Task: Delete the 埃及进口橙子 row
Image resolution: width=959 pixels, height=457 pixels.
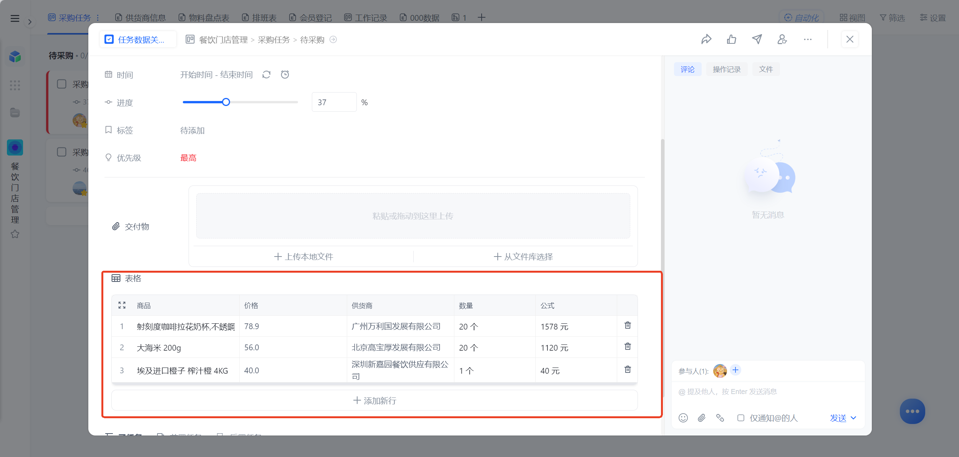Action: [628, 369]
